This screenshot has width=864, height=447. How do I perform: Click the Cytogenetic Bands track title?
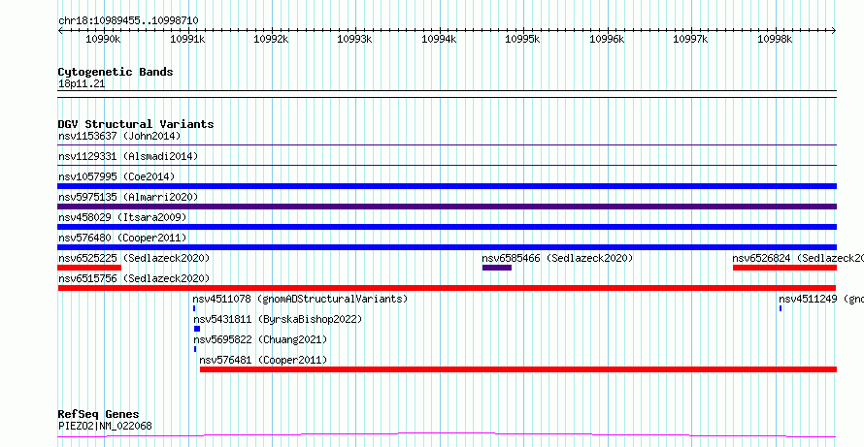pos(116,72)
